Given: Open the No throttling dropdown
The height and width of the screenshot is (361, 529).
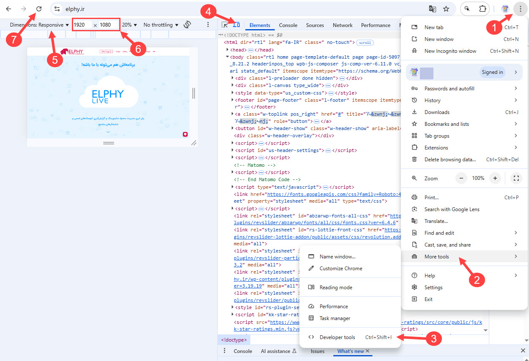Looking at the screenshot, I should [161, 25].
